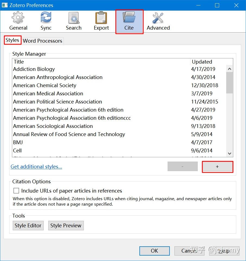
Task: Open the General preferences icon
Action: (x=18, y=21)
